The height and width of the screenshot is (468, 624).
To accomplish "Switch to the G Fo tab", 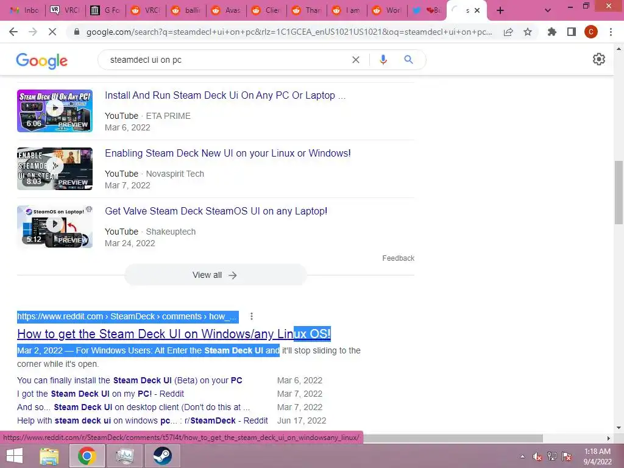I will point(105,10).
